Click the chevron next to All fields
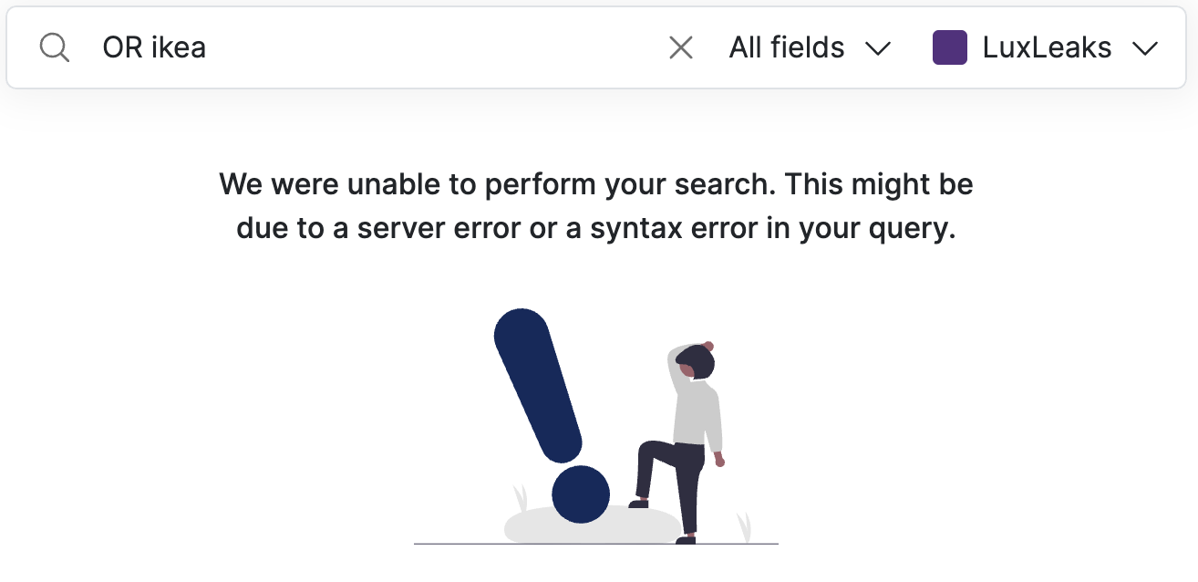The width and height of the screenshot is (1198, 582). (x=878, y=47)
